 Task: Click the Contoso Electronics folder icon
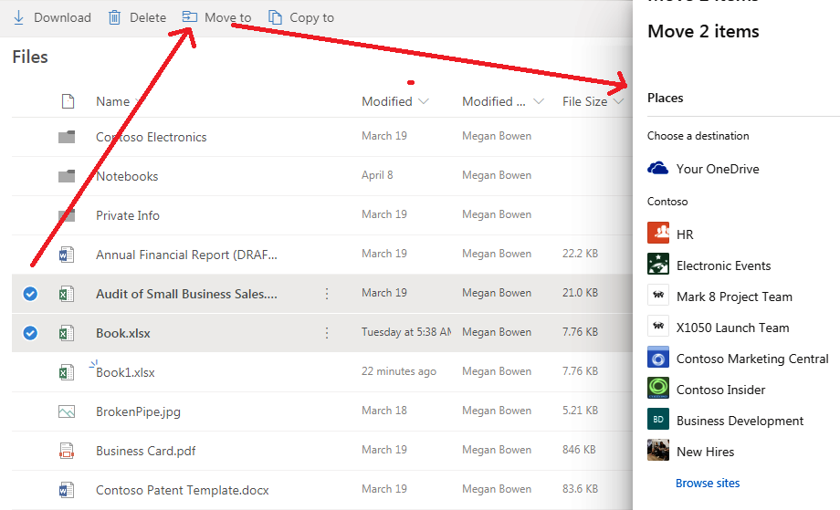[67, 137]
